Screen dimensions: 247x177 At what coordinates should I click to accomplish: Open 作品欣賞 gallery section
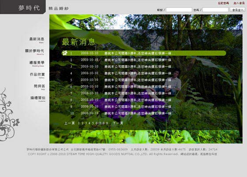click(x=37, y=74)
